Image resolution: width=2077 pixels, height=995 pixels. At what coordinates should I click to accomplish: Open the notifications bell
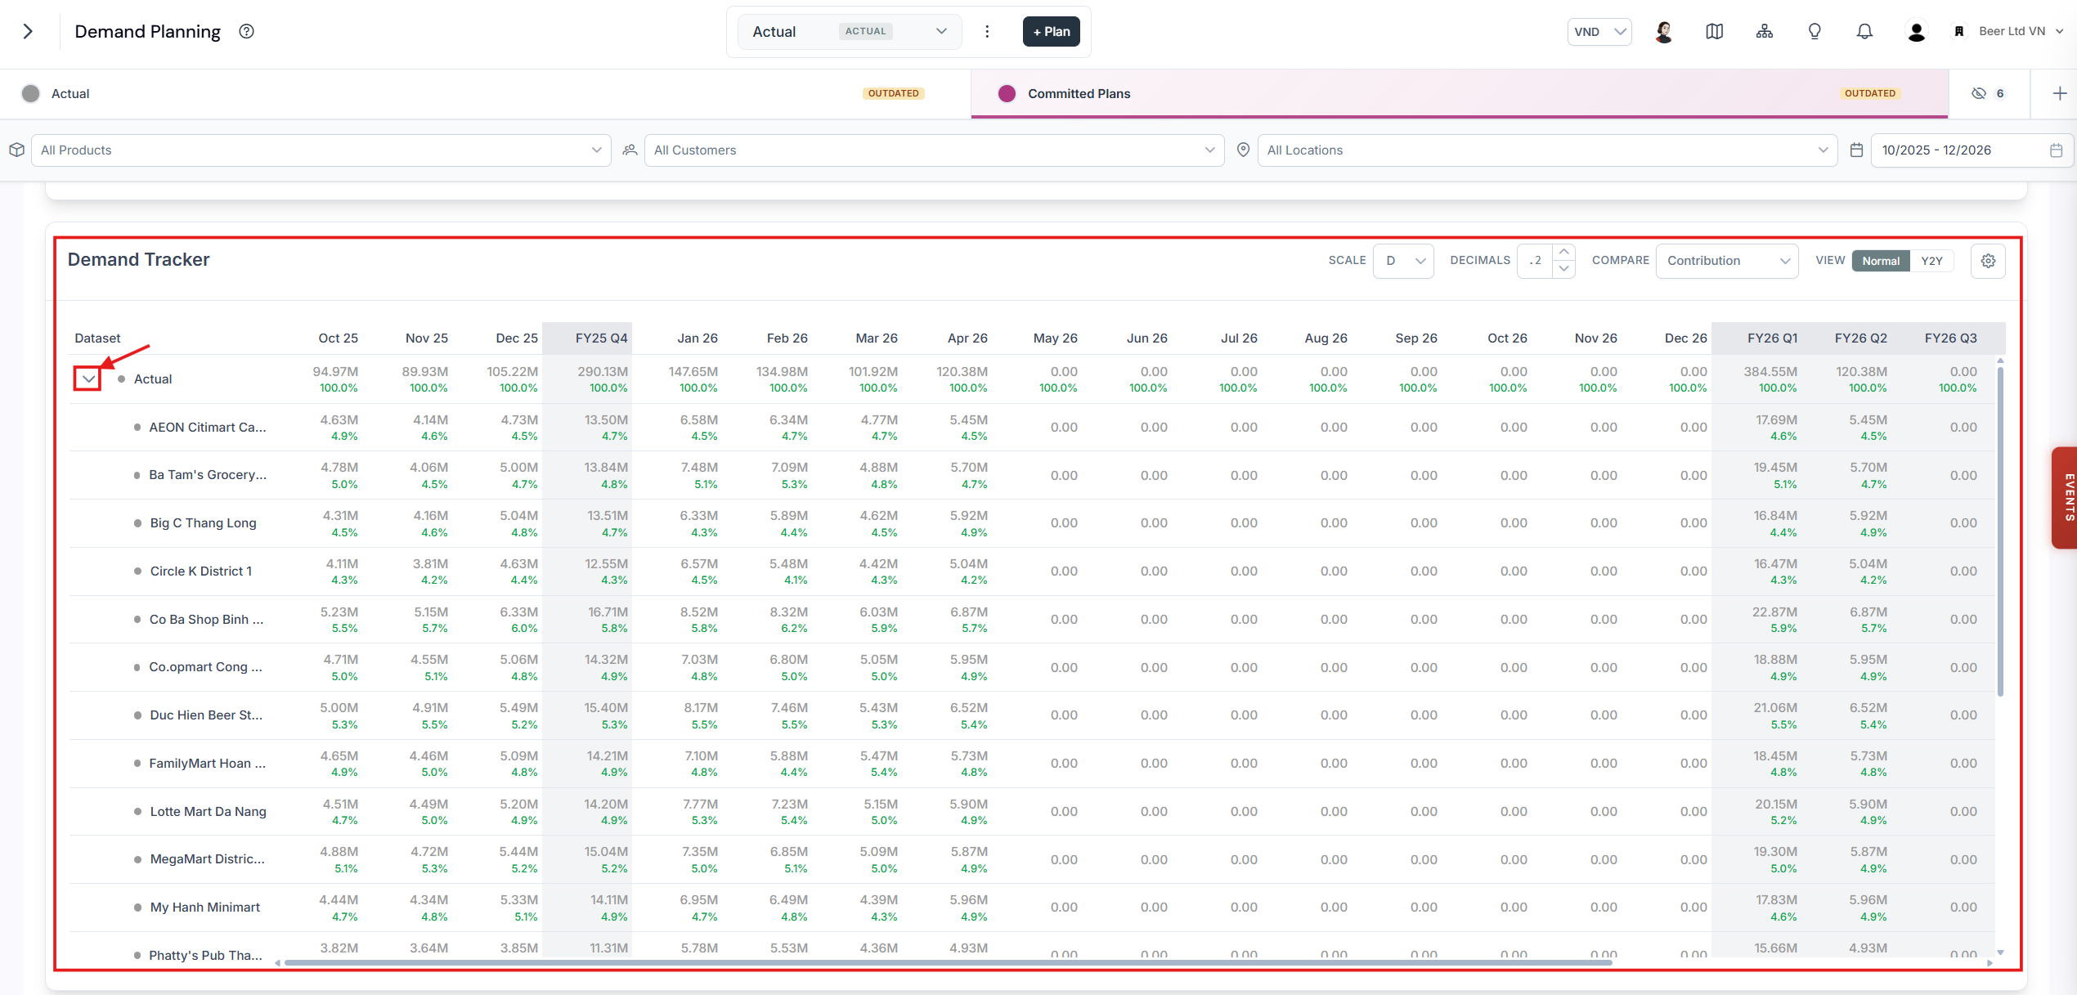click(x=1864, y=31)
